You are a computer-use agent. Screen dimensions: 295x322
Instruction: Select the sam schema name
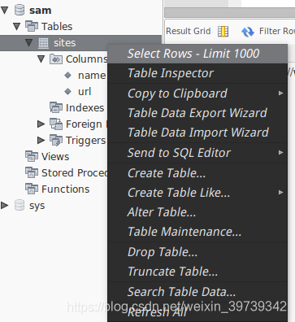click(40, 11)
